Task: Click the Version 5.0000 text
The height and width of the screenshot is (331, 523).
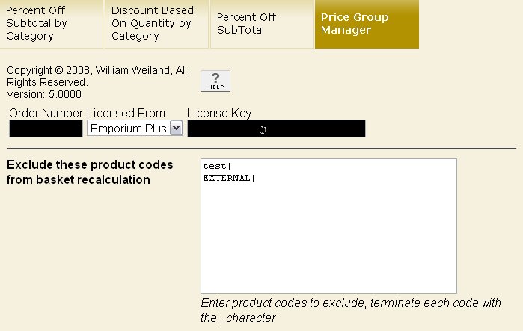Action: [x=44, y=94]
